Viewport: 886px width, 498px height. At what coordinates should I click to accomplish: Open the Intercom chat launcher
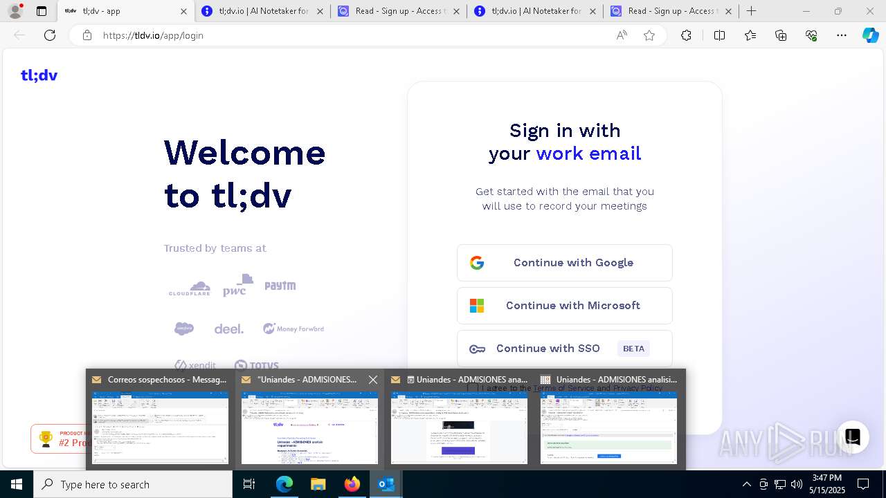coord(853,437)
